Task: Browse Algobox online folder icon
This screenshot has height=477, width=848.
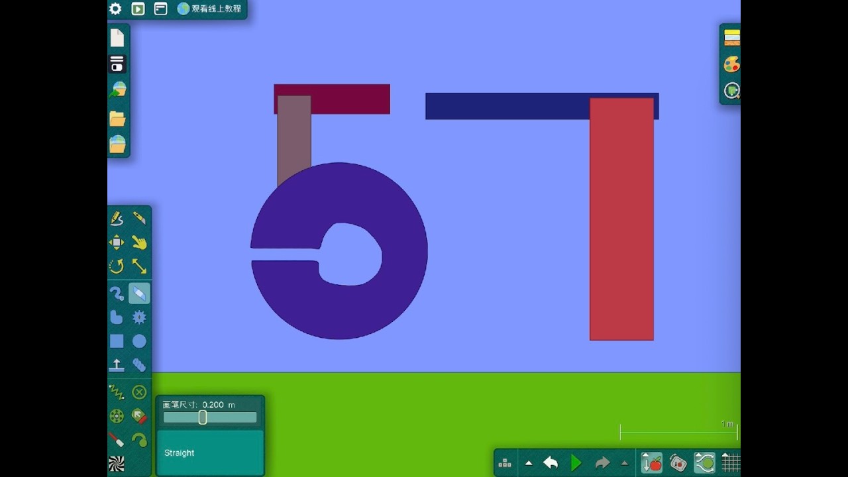Action: point(117,144)
